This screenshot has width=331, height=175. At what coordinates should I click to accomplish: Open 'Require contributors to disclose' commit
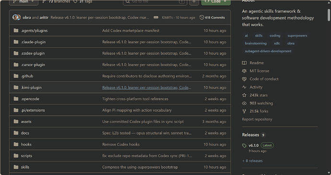[x=147, y=76]
